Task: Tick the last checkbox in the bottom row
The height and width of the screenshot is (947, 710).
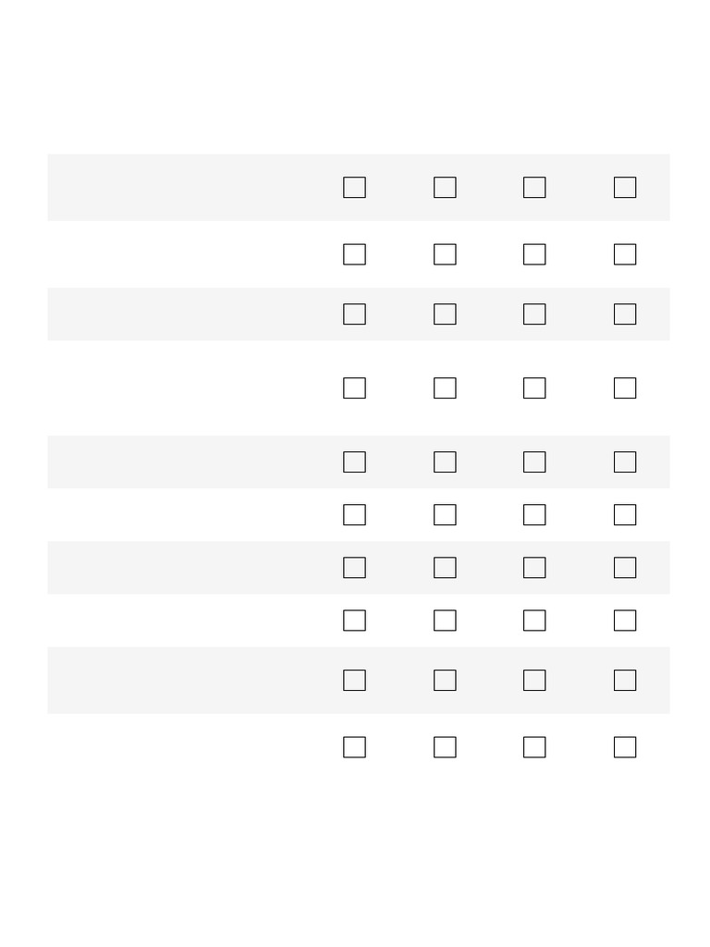Action: tap(625, 747)
